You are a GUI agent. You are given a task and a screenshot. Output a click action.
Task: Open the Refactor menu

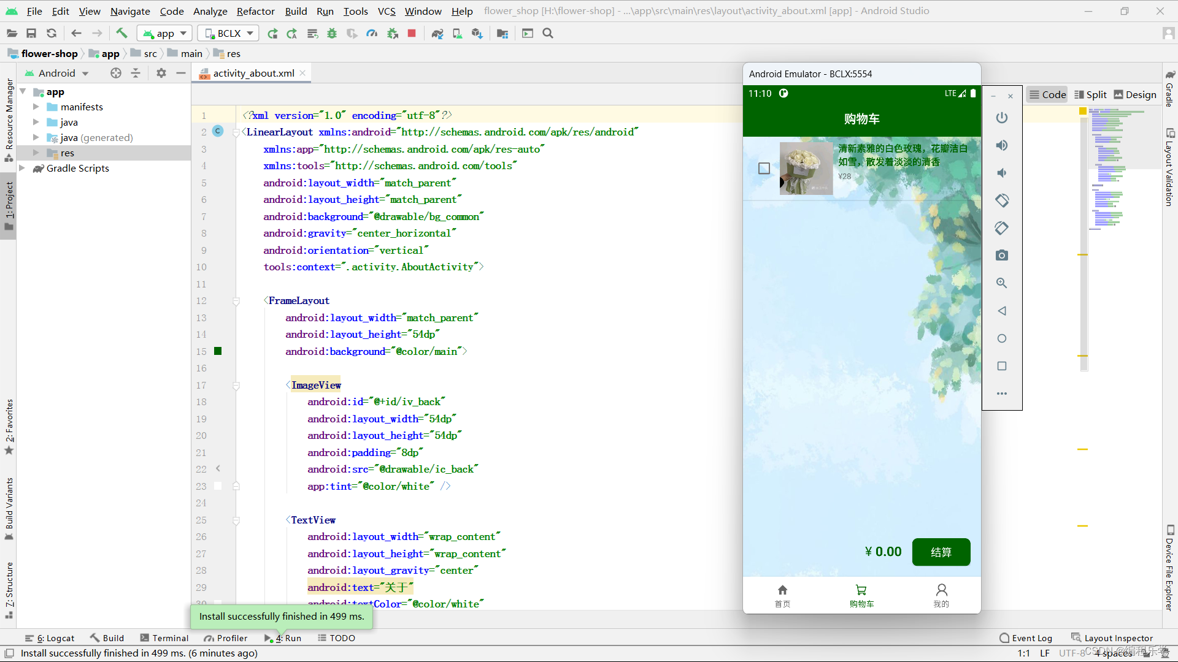tap(256, 11)
